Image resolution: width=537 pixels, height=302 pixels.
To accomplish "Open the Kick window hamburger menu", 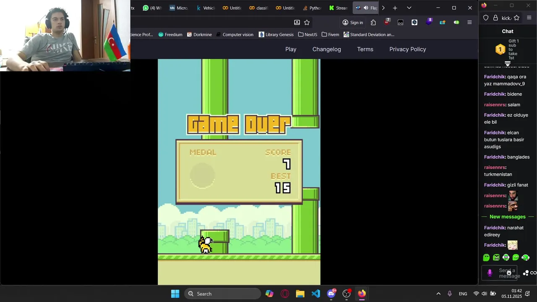I will [x=529, y=18].
